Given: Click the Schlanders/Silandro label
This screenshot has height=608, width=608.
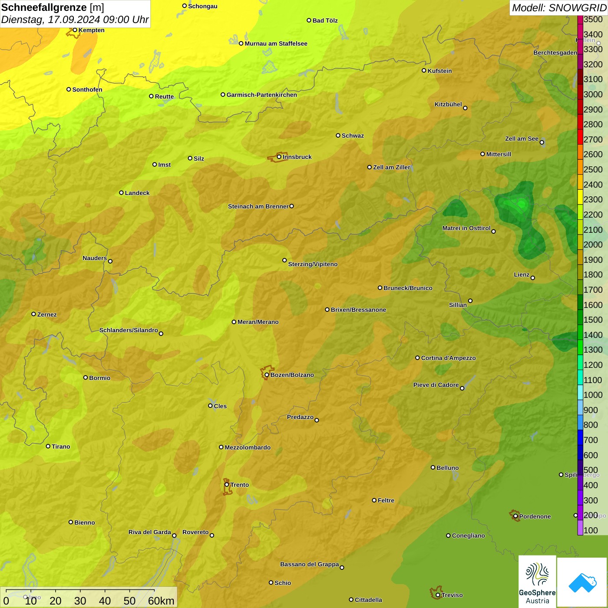Looking at the screenshot, I should (129, 330).
